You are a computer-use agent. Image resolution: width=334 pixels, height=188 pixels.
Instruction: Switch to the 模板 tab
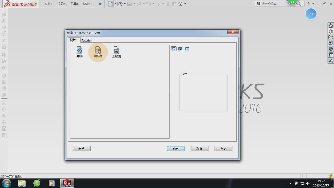(x=73, y=40)
